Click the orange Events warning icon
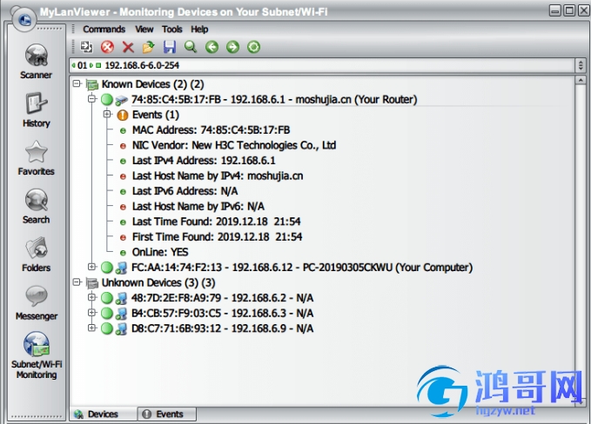The width and height of the screenshot is (591, 424). [x=123, y=116]
